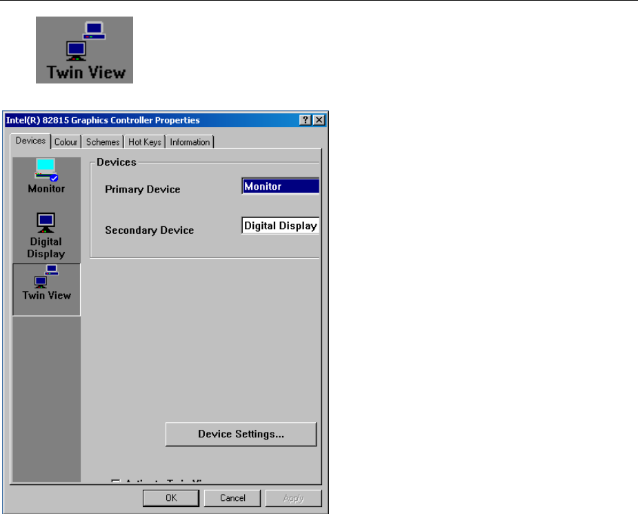Select the Digital Display device icon
638x514 pixels.
[x=46, y=236]
